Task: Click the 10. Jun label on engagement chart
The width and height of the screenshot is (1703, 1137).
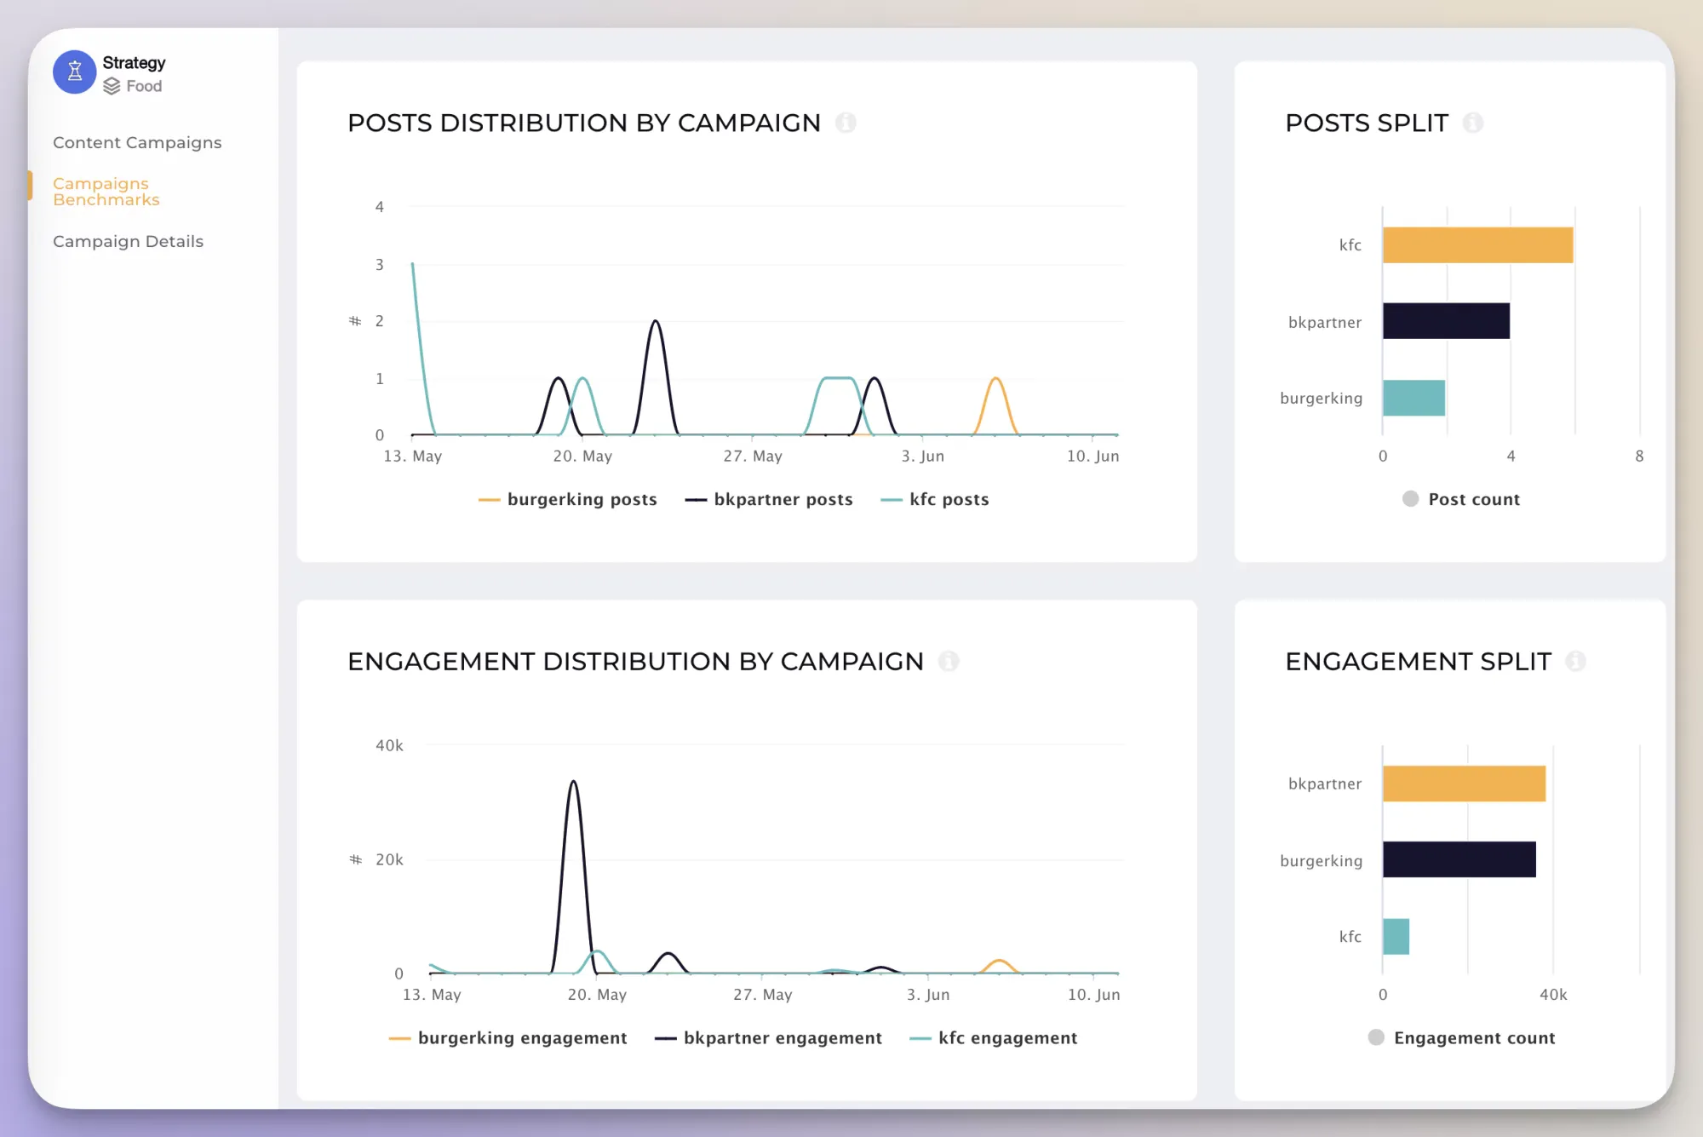Action: (1094, 995)
